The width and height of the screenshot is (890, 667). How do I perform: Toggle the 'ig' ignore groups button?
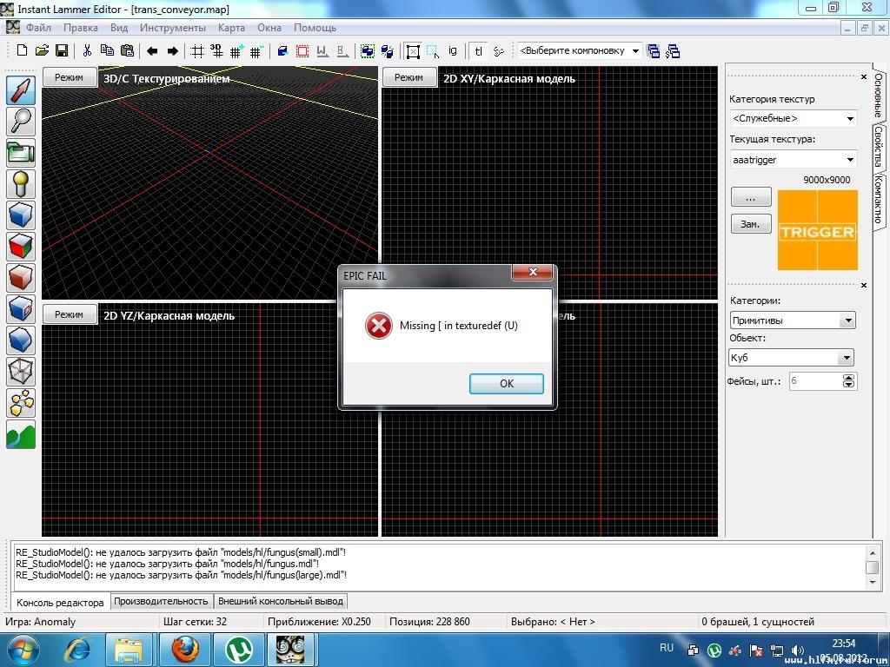[453, 51]
